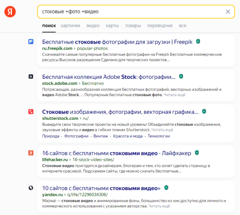The width and height of the screenshot is (240, 215).
Task: Click the verified shield beside Shutterstock title
Action: [x=204, y=111]
